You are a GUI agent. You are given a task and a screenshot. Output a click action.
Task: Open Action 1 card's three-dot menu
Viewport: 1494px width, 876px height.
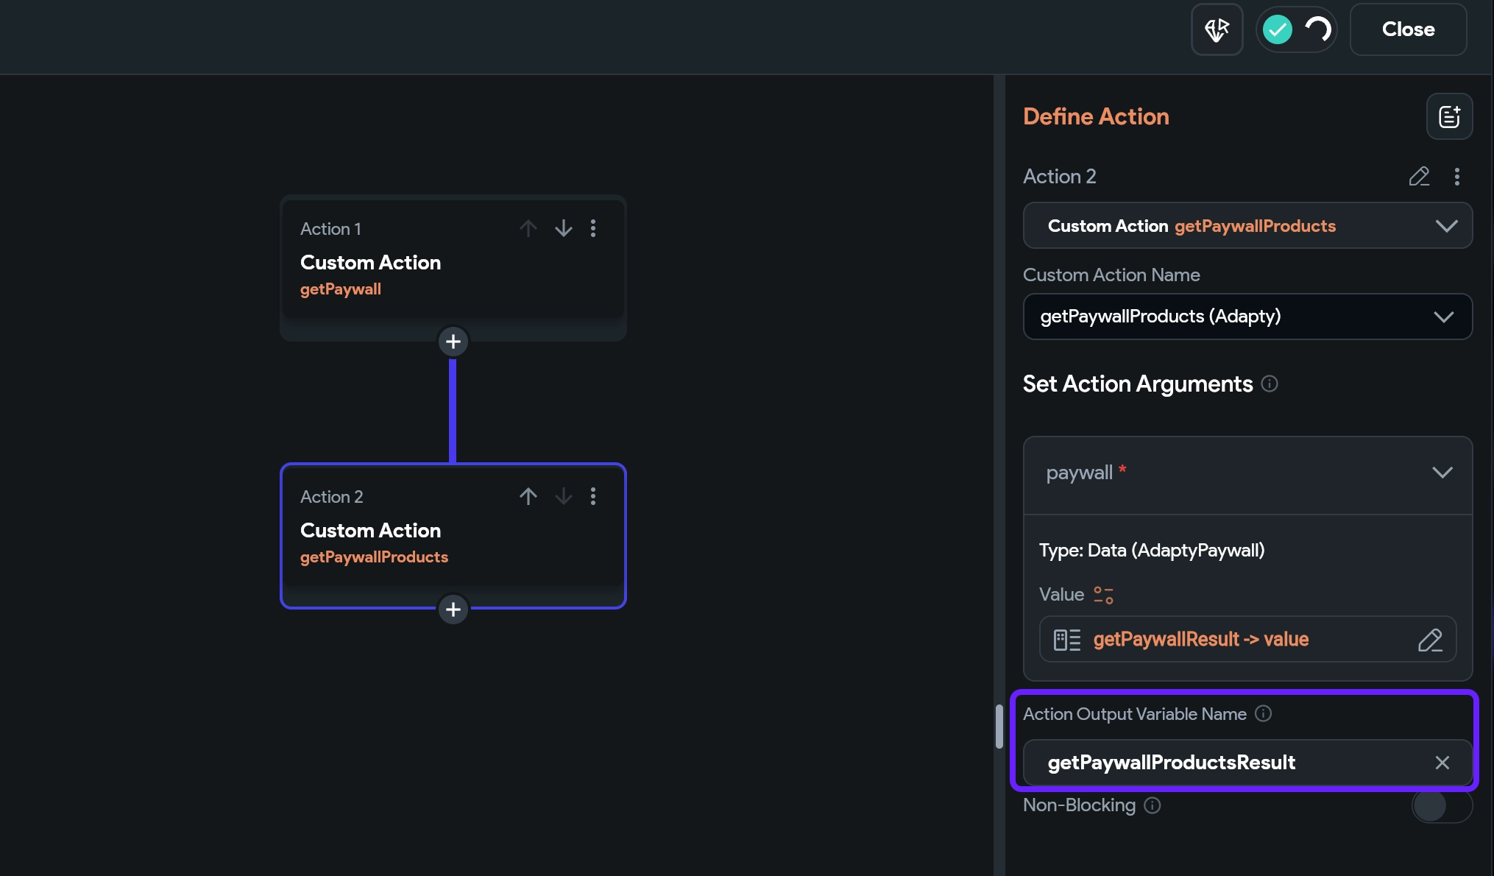pyautogui.click(x=593, y=228)
